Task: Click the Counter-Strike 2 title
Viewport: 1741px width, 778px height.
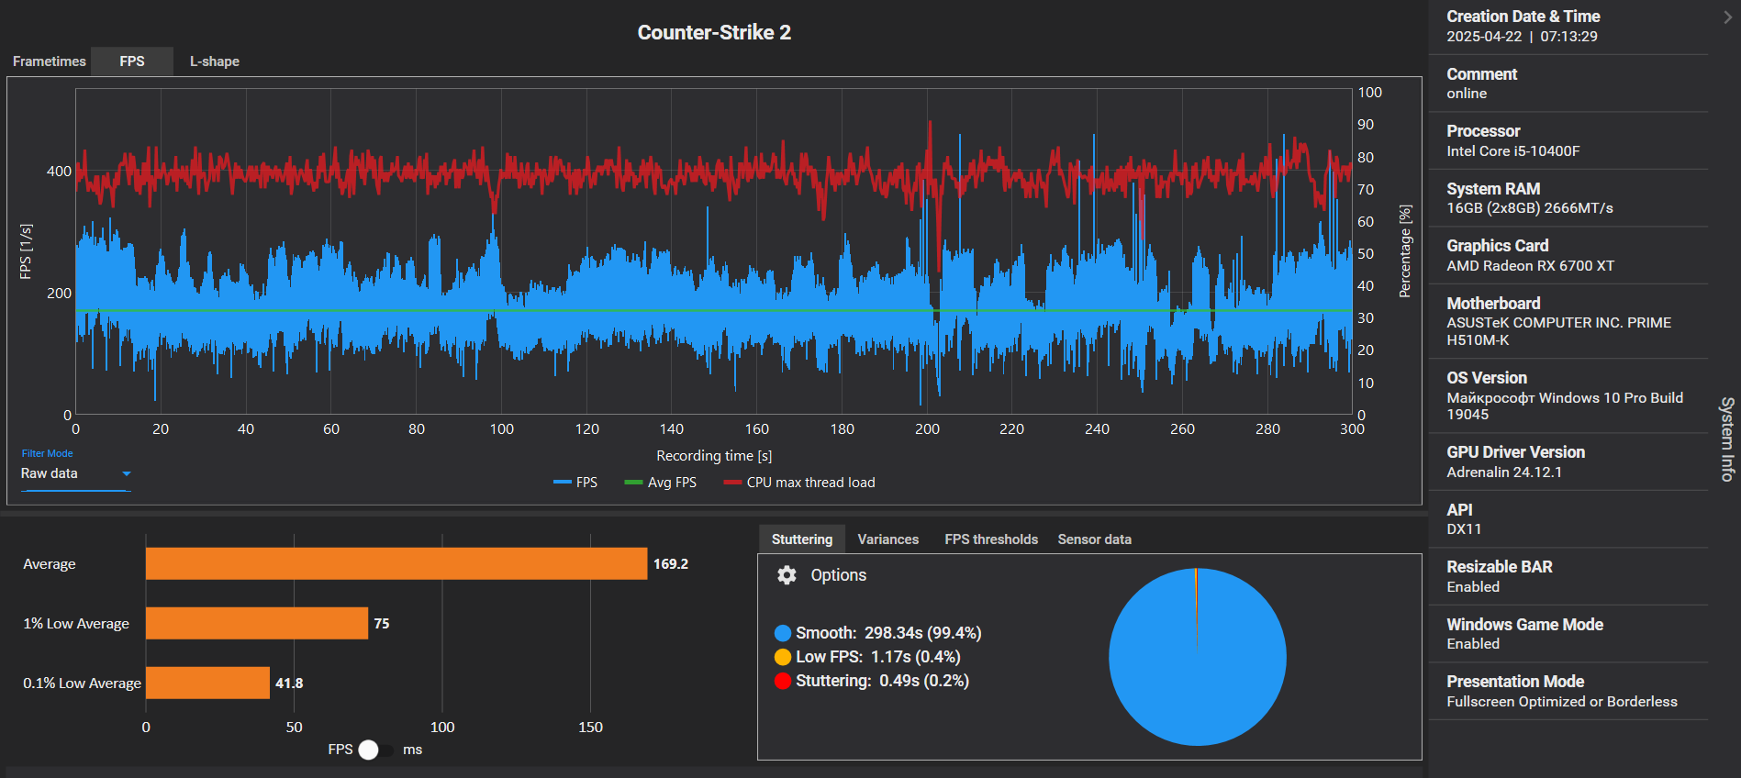Action: (x=714, y=32)
